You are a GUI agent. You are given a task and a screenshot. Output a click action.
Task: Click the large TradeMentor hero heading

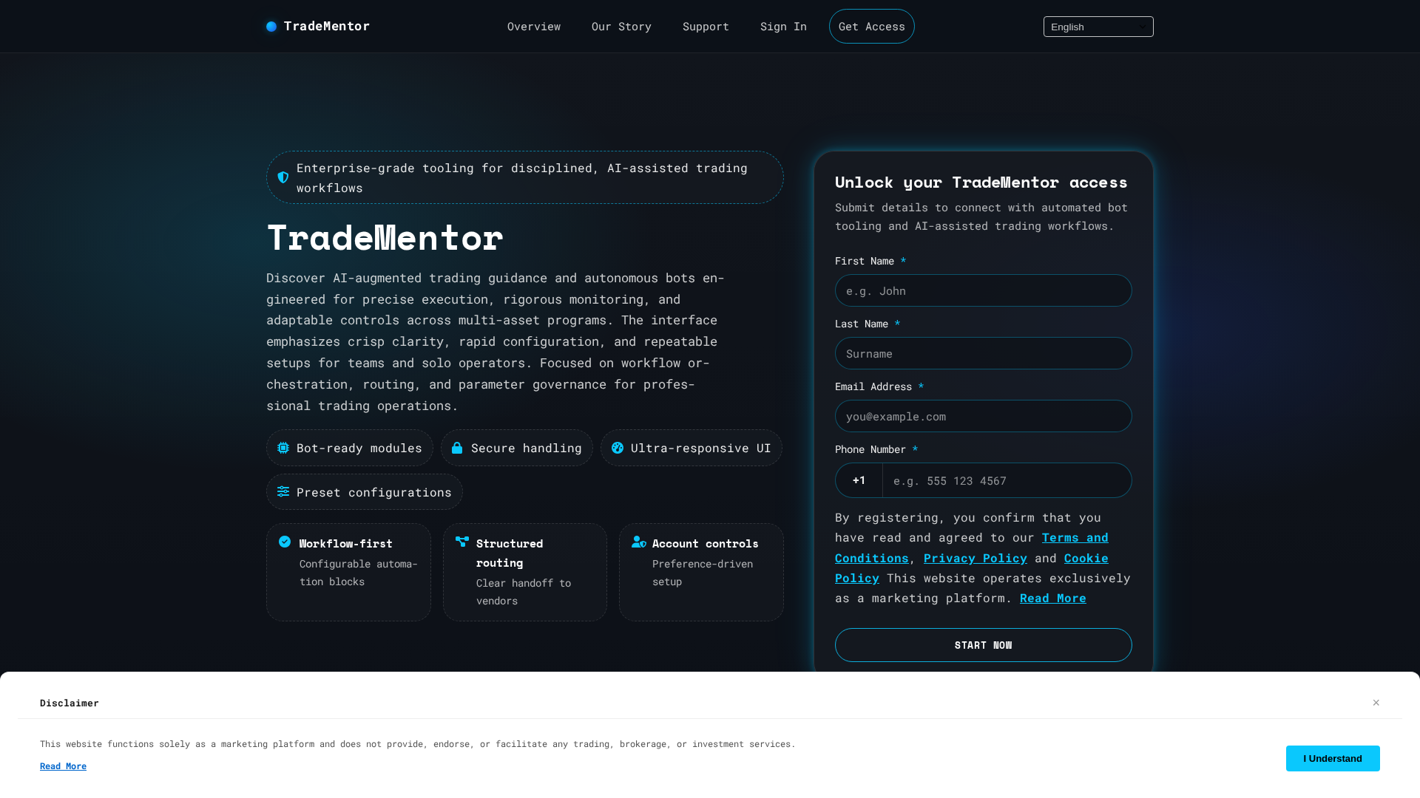[x=385, y=237]
